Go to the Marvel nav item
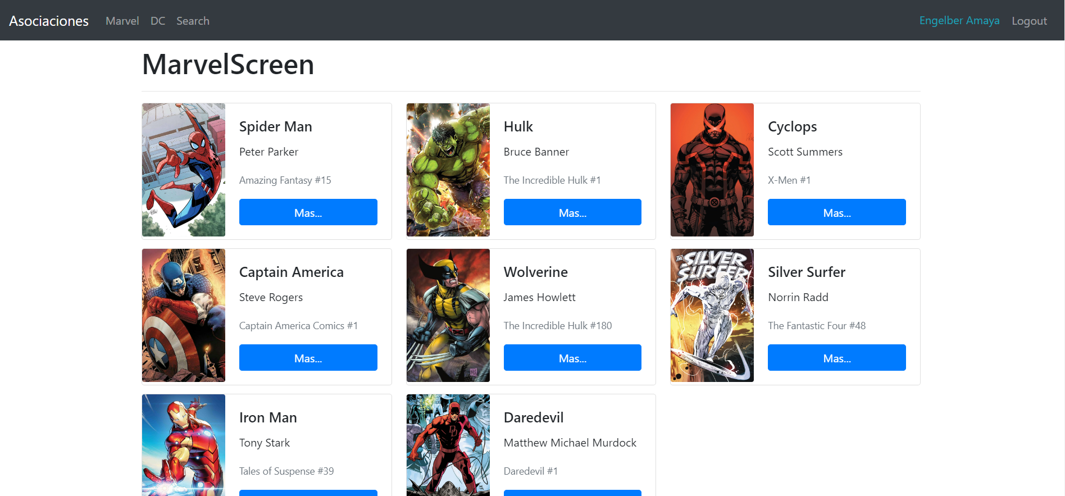Viewport: 1065px width, 496px height. click(x=122, y=21)
